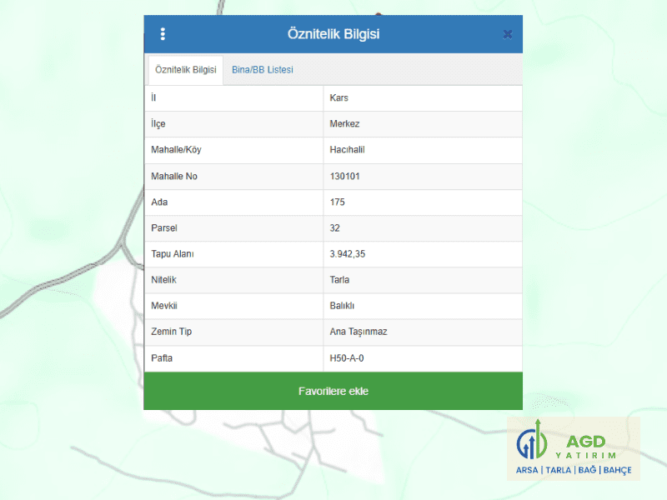The image size is (667, 500).
Task: Select the Merkez value for İlçe
Action: pos(344,124)
